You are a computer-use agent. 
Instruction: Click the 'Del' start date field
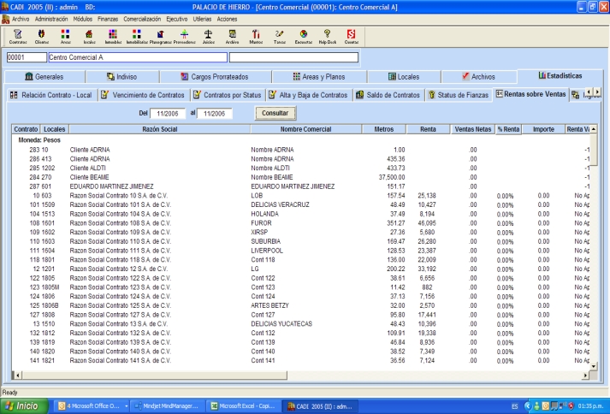(x=168, y=112)
